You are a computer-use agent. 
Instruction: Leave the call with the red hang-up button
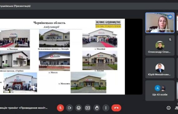[x=116, y=108]
